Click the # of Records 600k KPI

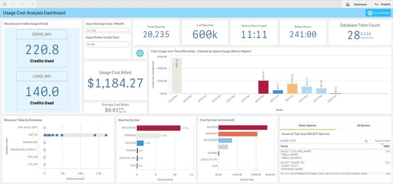pyautogui.click(x=205, y=32)
